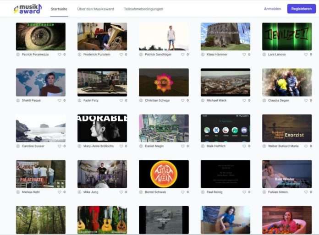The width and height of the screenshot is (319, 235).
Task: Open Teilnahmebedingungen page
Action: pos(143,9)
